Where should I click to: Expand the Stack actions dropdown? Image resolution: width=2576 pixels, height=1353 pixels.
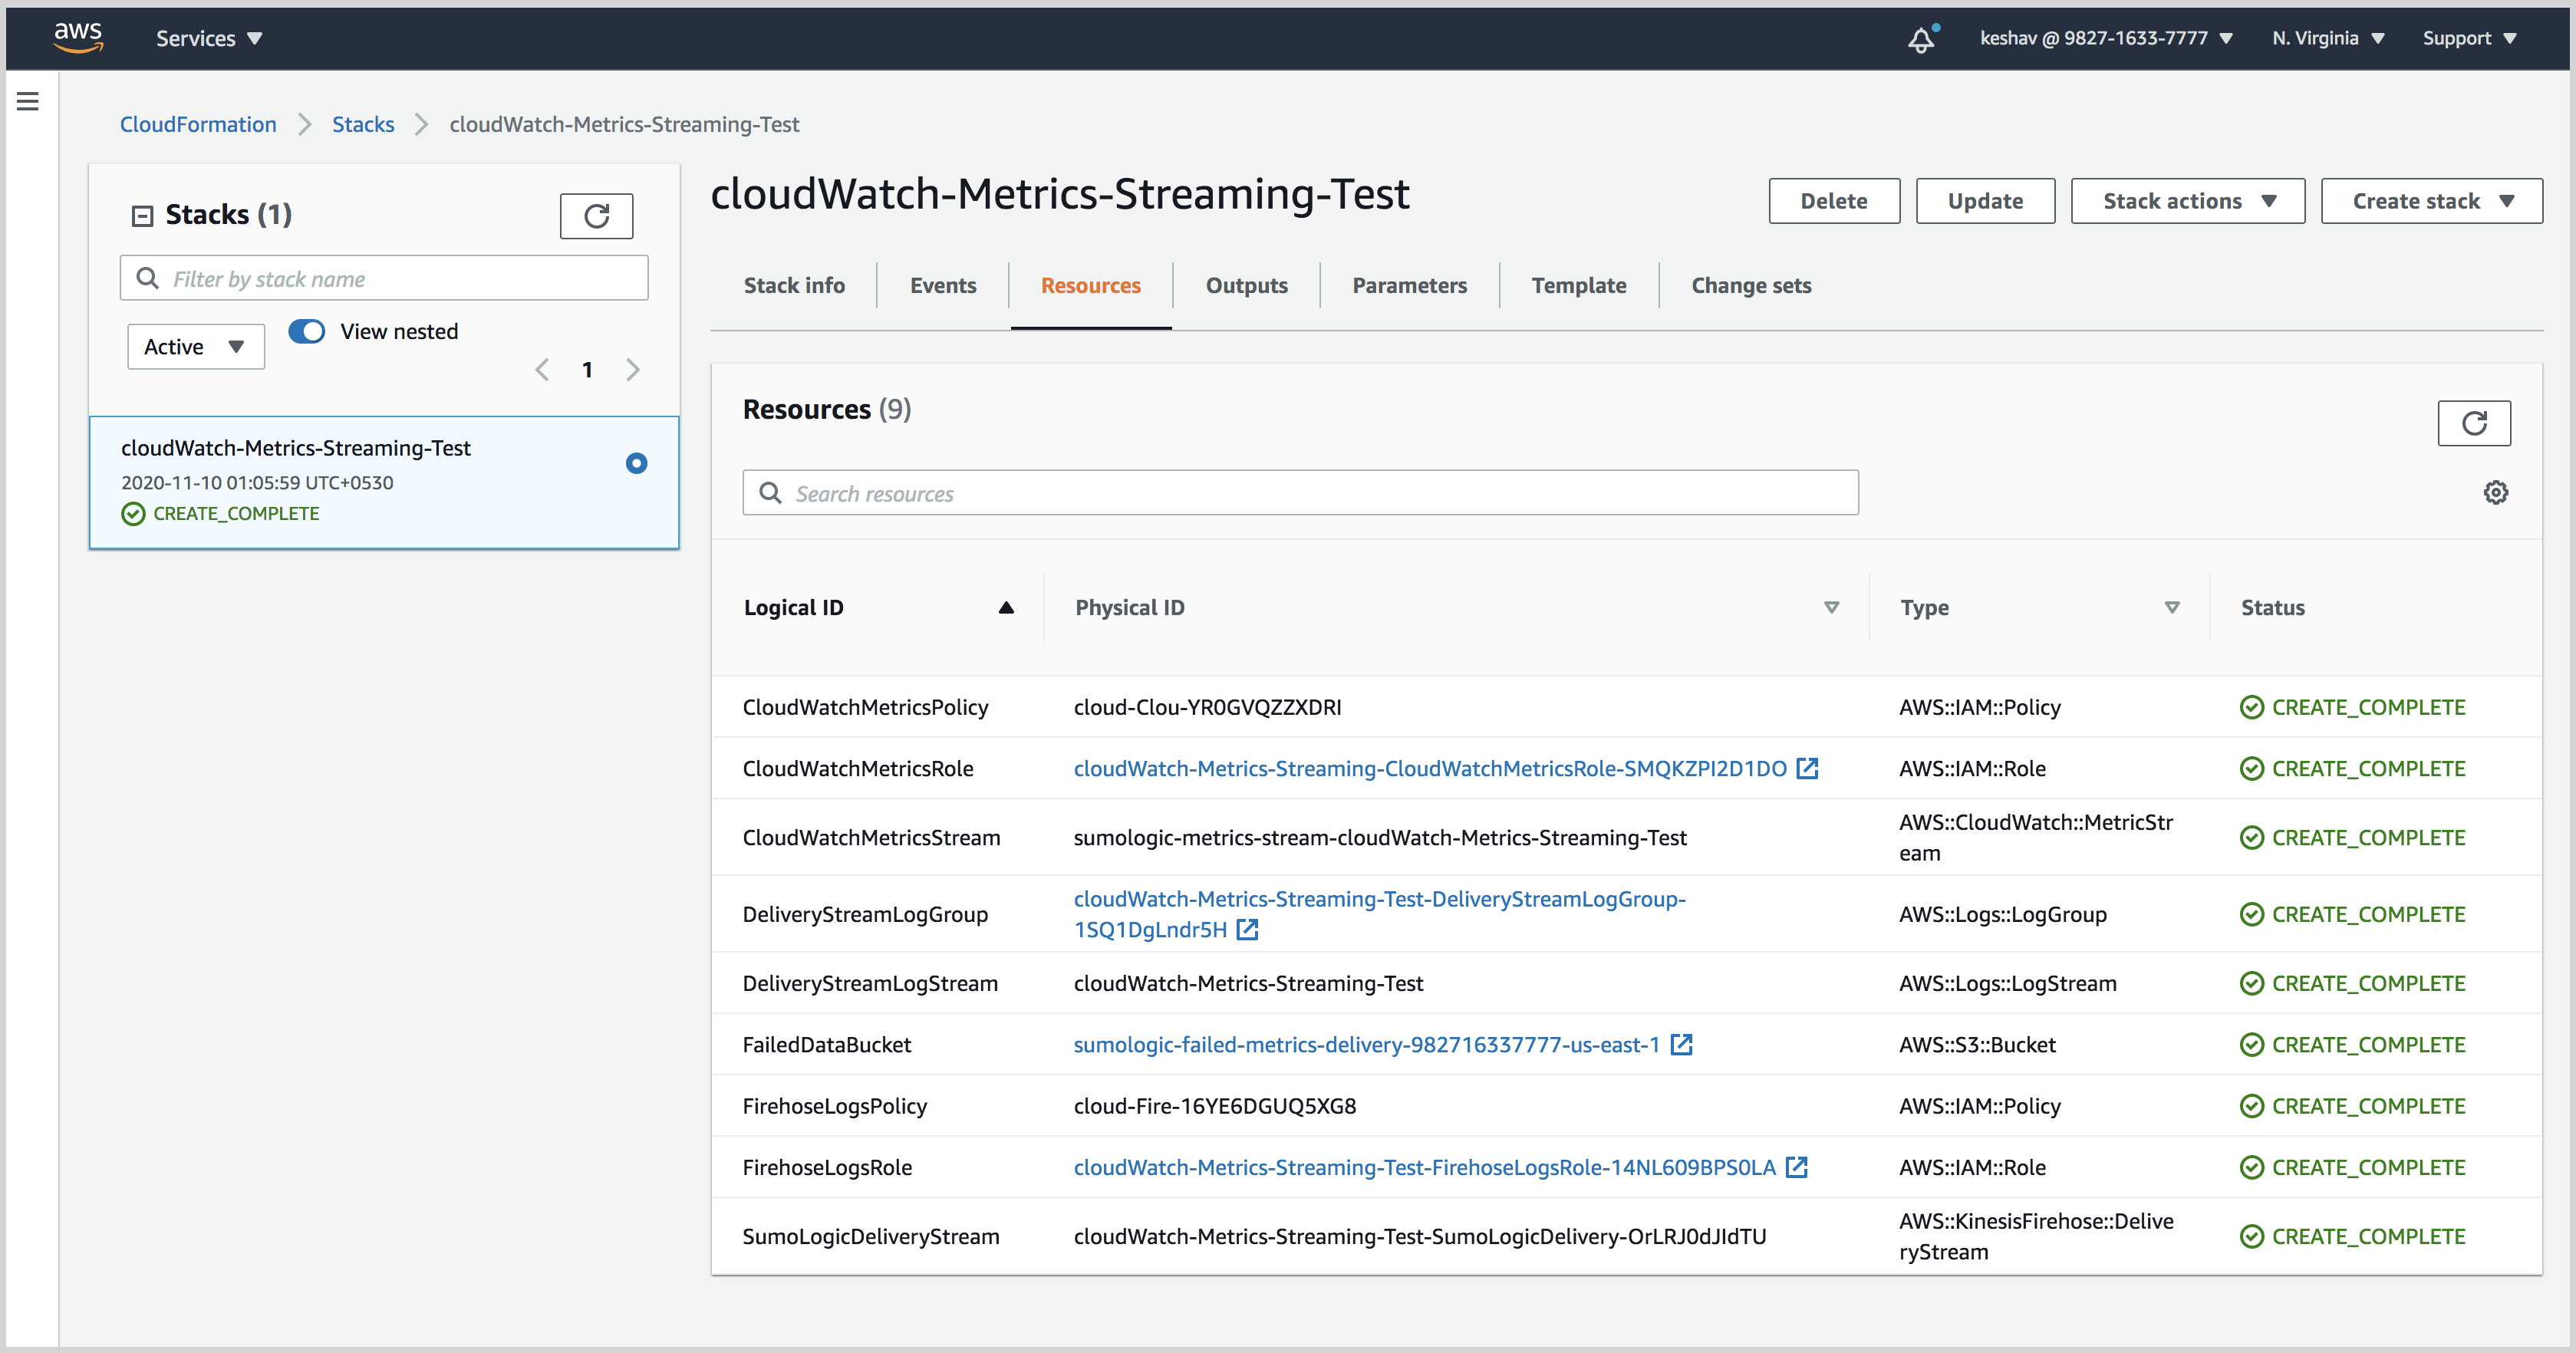click(x=2187, y=201)
